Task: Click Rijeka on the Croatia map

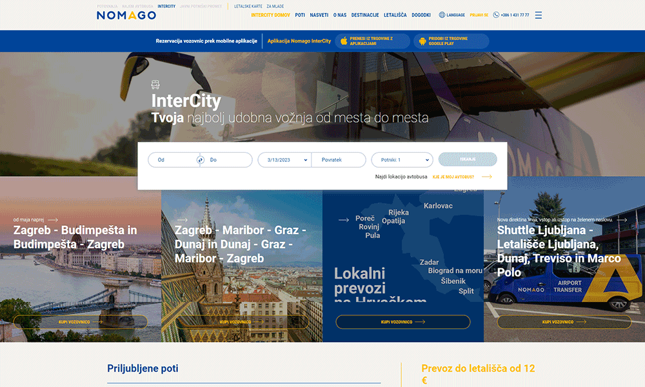Action: [399, 213]
